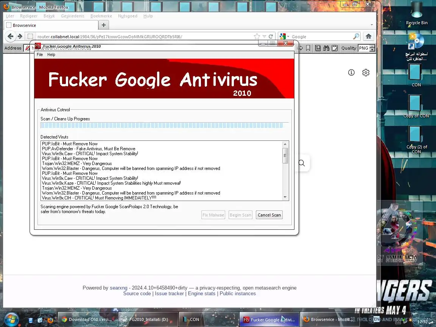Open the searxng link in footer
436x327 pixels.
[118, 288]
